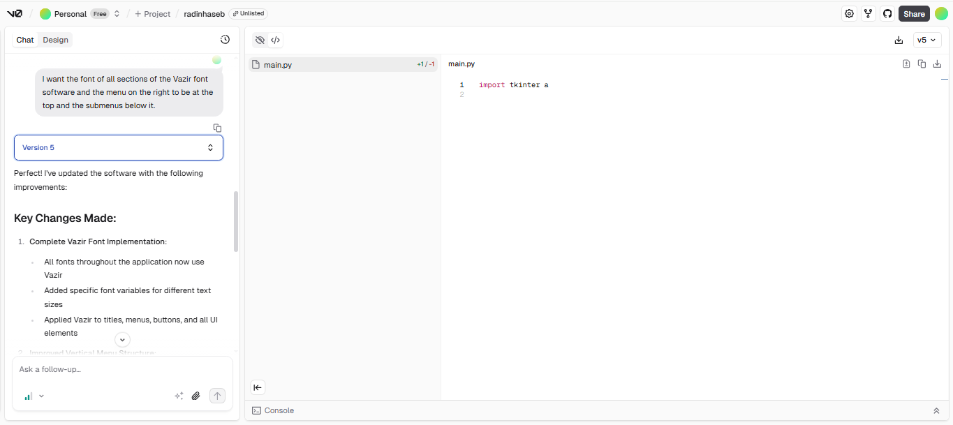This screenshot has width=953, height=425.
Task: Click the enhance prompt sparkle icon
Action: (179, 396)
